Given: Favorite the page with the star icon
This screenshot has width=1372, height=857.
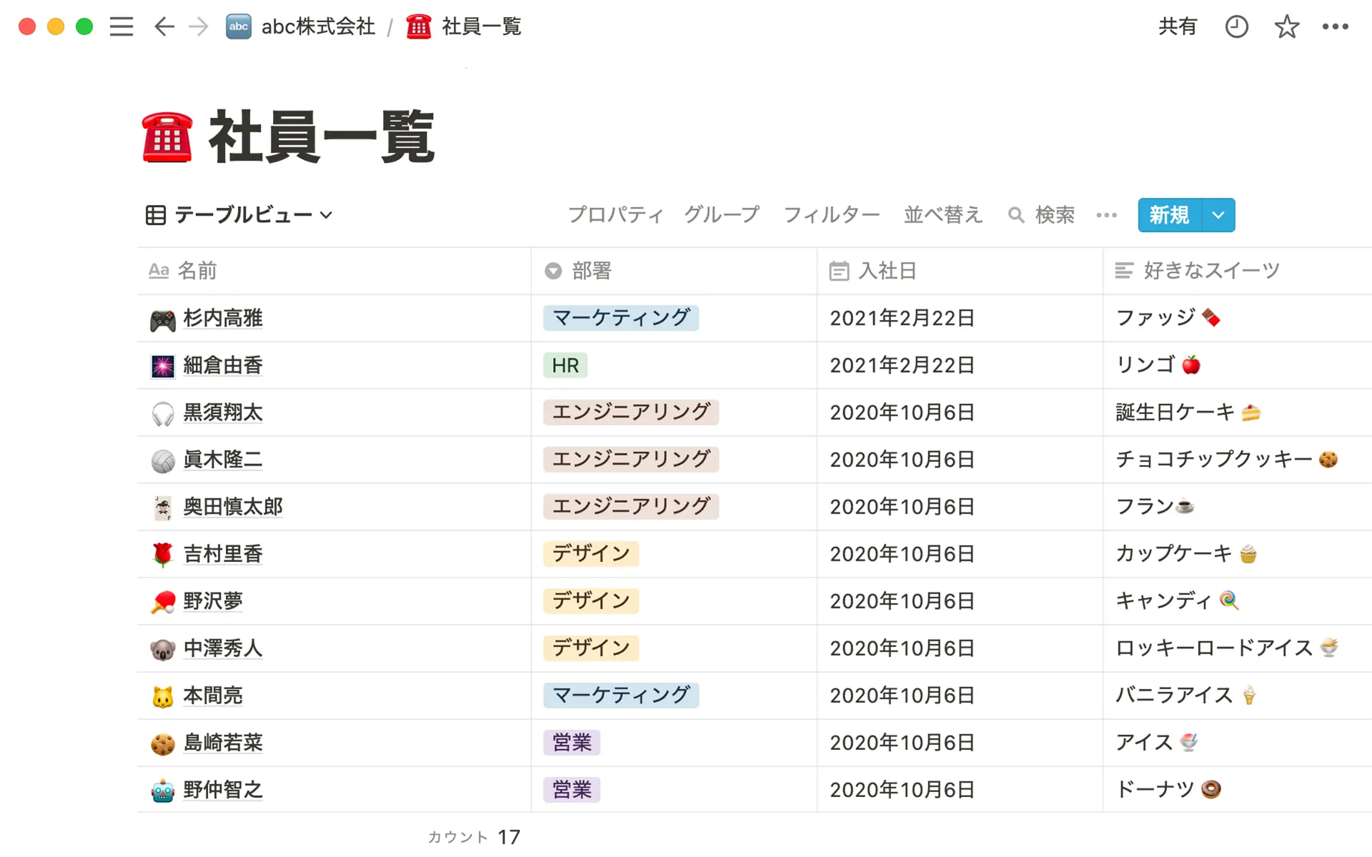Looking at the screenshot, I should (x=1286, y=26).
